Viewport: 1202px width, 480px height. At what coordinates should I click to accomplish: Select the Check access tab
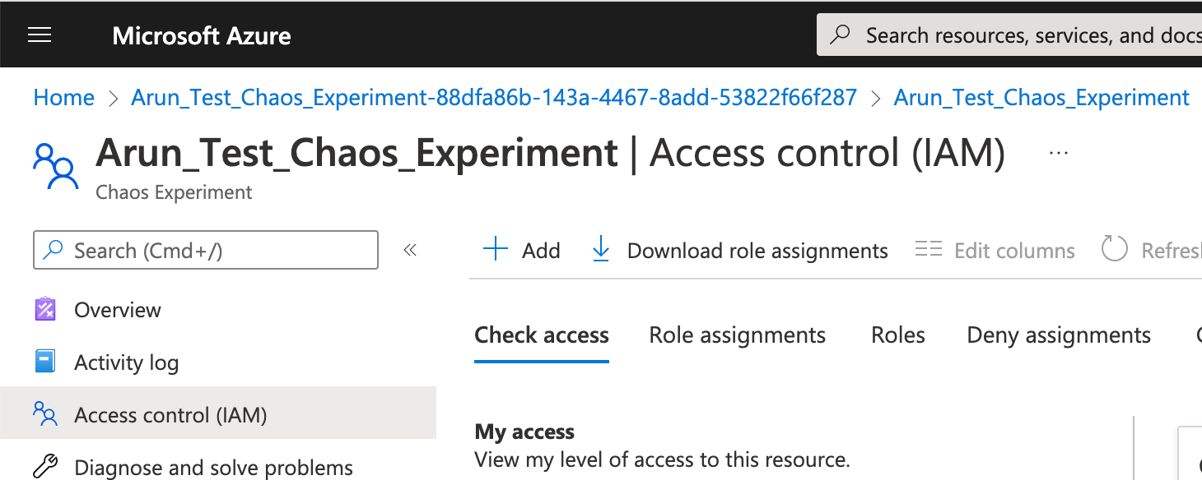click(542, 335)
